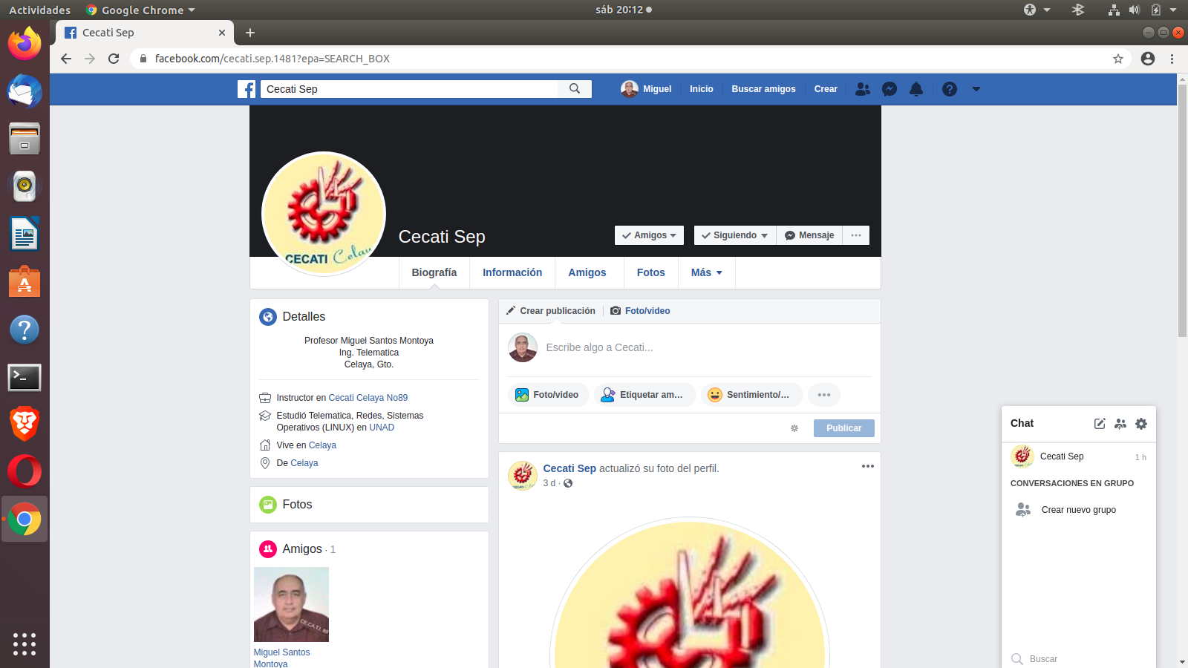Open the Cecati Celaya No89 link
The width and height of the screenshot is (1188, 668).
click(368, 398)
